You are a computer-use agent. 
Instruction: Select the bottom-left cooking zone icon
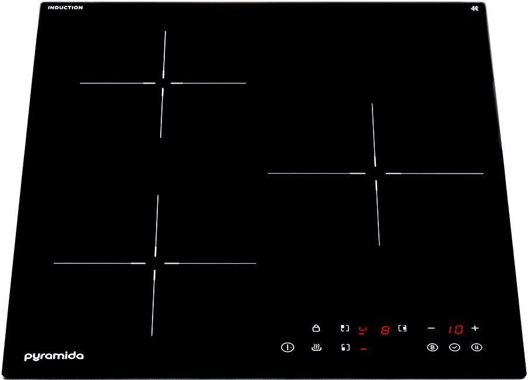(x=345, y=348)
